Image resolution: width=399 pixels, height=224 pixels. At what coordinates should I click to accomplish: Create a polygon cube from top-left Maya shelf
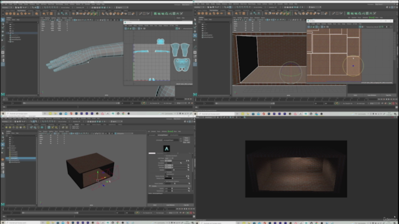(x=11, y=14)
